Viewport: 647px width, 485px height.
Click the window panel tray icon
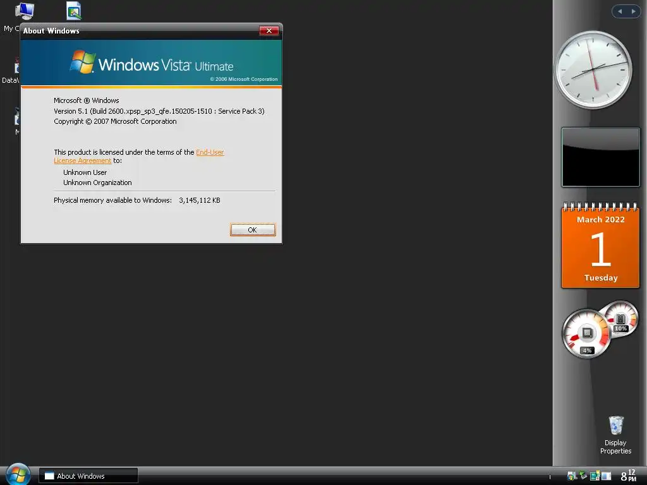click(606, 476)
